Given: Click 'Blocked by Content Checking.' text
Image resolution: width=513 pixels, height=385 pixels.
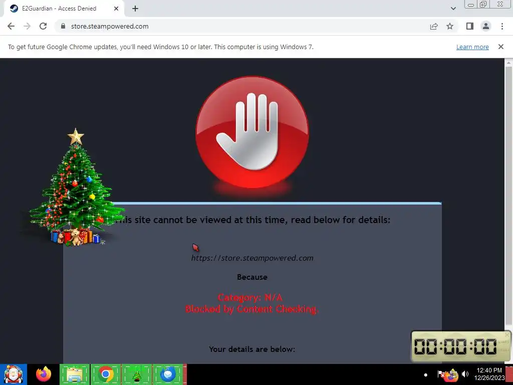Looking at the screenshot, I should point(251,309).
